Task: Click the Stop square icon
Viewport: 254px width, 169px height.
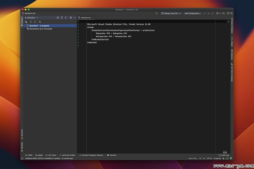Action: coord(213,13)
